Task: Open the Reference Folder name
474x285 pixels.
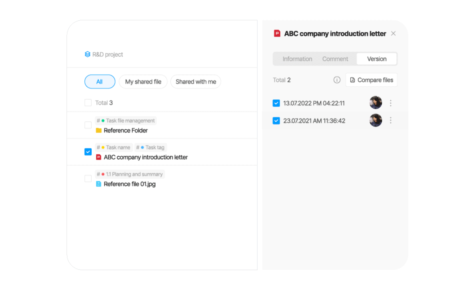Action: click(126, 131)
